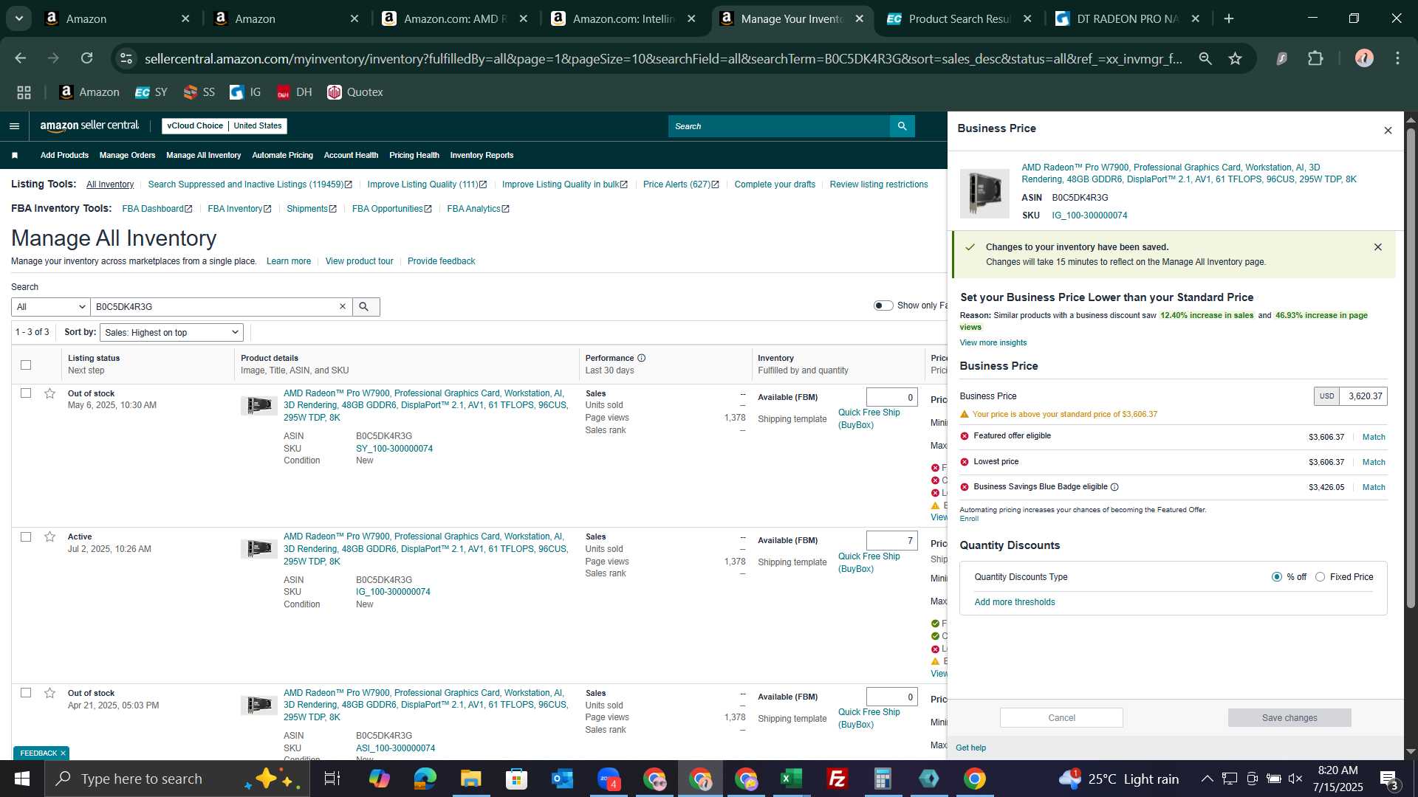Open the FBA Dashboard link

(x=157, y=209)
